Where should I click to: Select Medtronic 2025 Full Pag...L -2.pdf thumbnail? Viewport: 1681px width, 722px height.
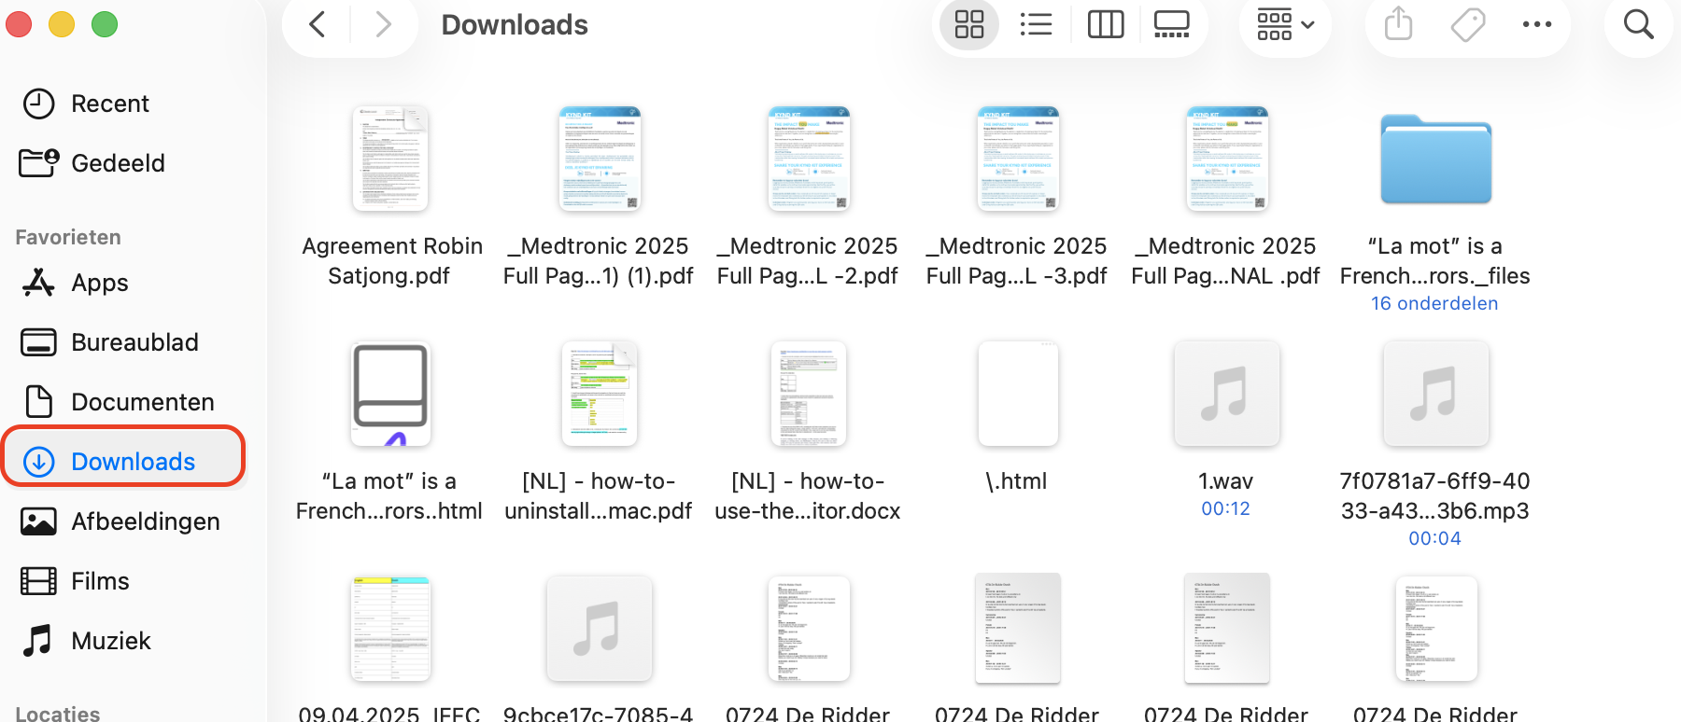click(809, 159)
